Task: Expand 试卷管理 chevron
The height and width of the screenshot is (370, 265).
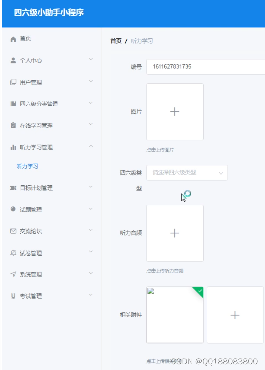Action: pos(91,252)
